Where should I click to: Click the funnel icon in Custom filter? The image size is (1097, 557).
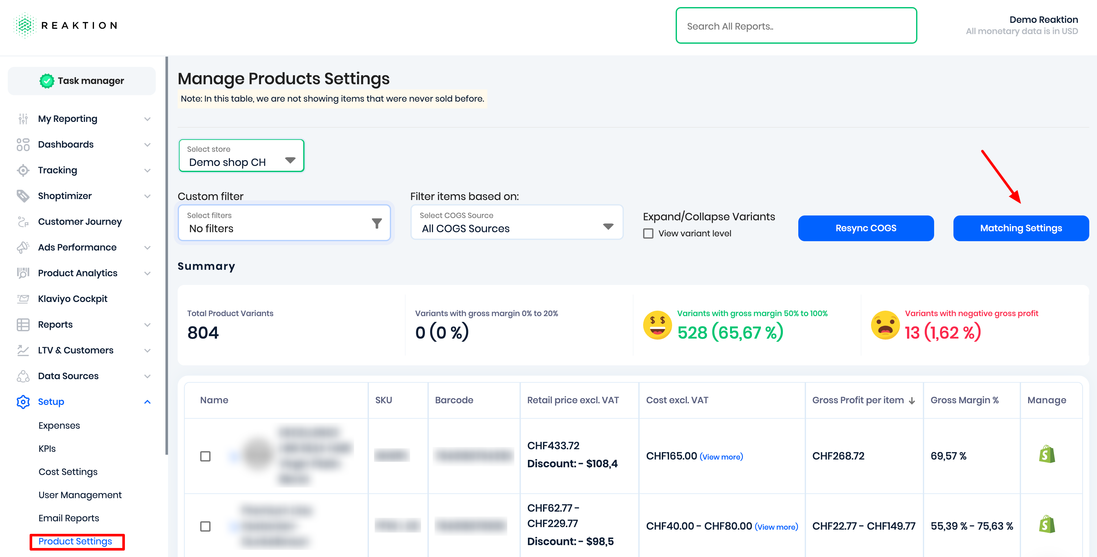click(377, 223)
